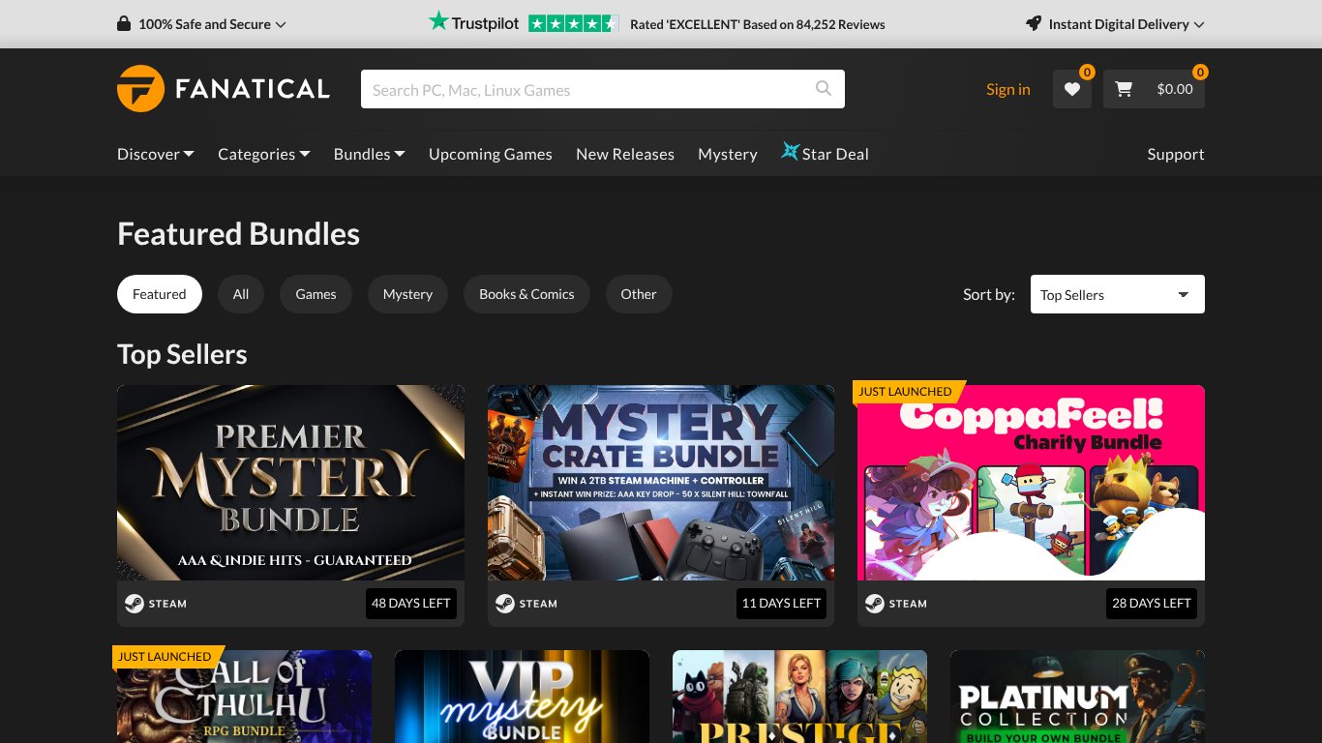Click the search magnifier icon
Image resolution: width=1322 pixels, height=743 pixels.
pyautogui.click(x=824, y=89)
